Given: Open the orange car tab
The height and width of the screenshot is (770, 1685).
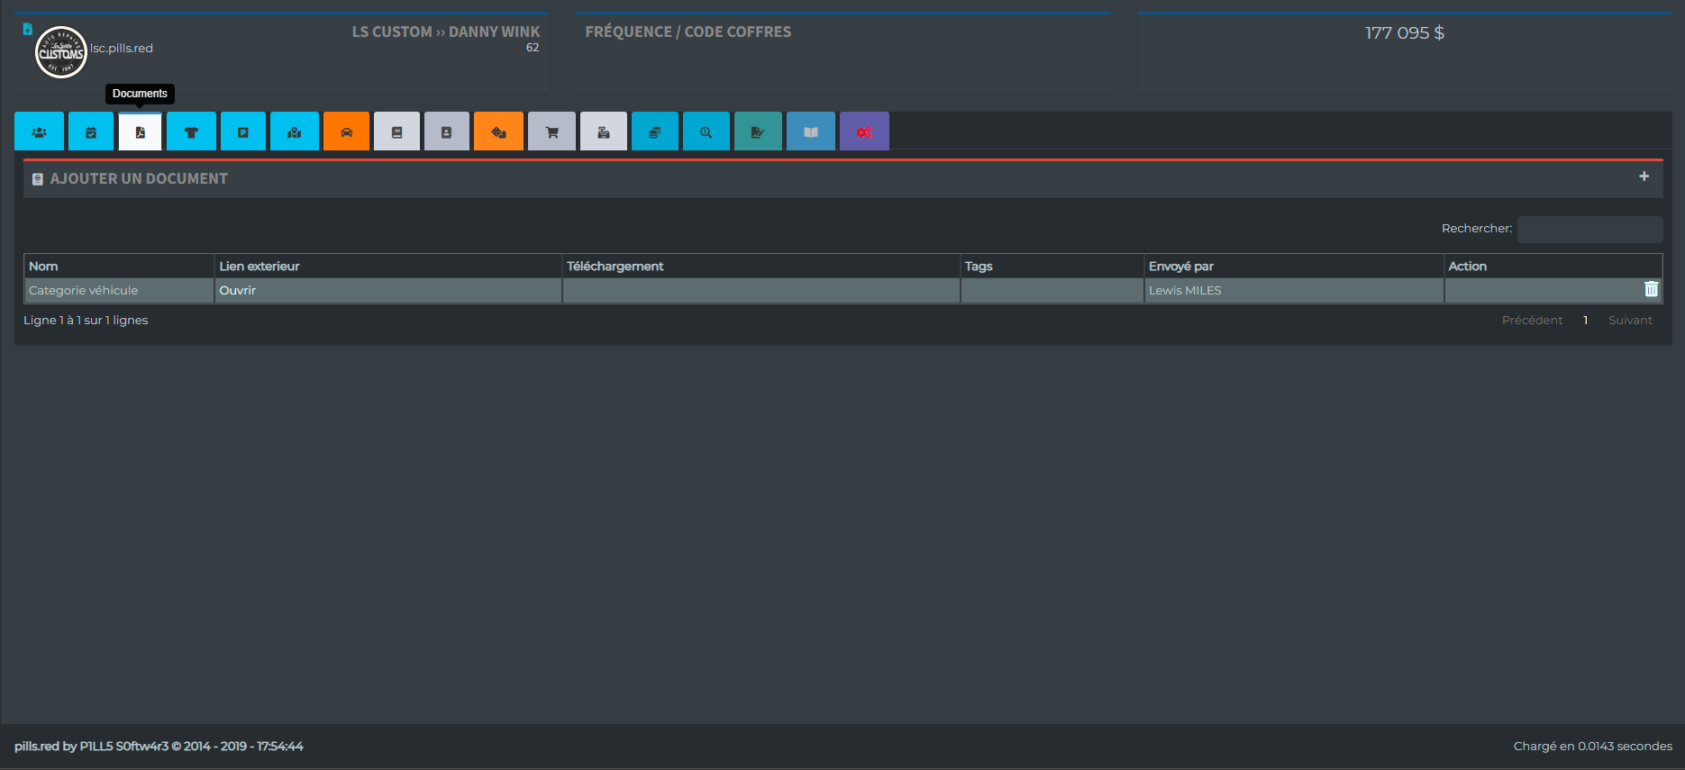Looking at the screenshot, I should [x=346, y=131].
